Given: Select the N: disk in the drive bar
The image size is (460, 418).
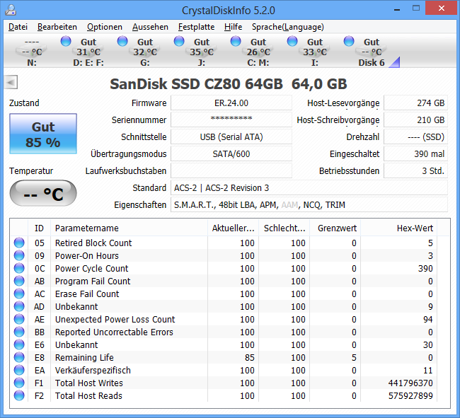Looking at the screenshot, I should click(x=31, y=52).
